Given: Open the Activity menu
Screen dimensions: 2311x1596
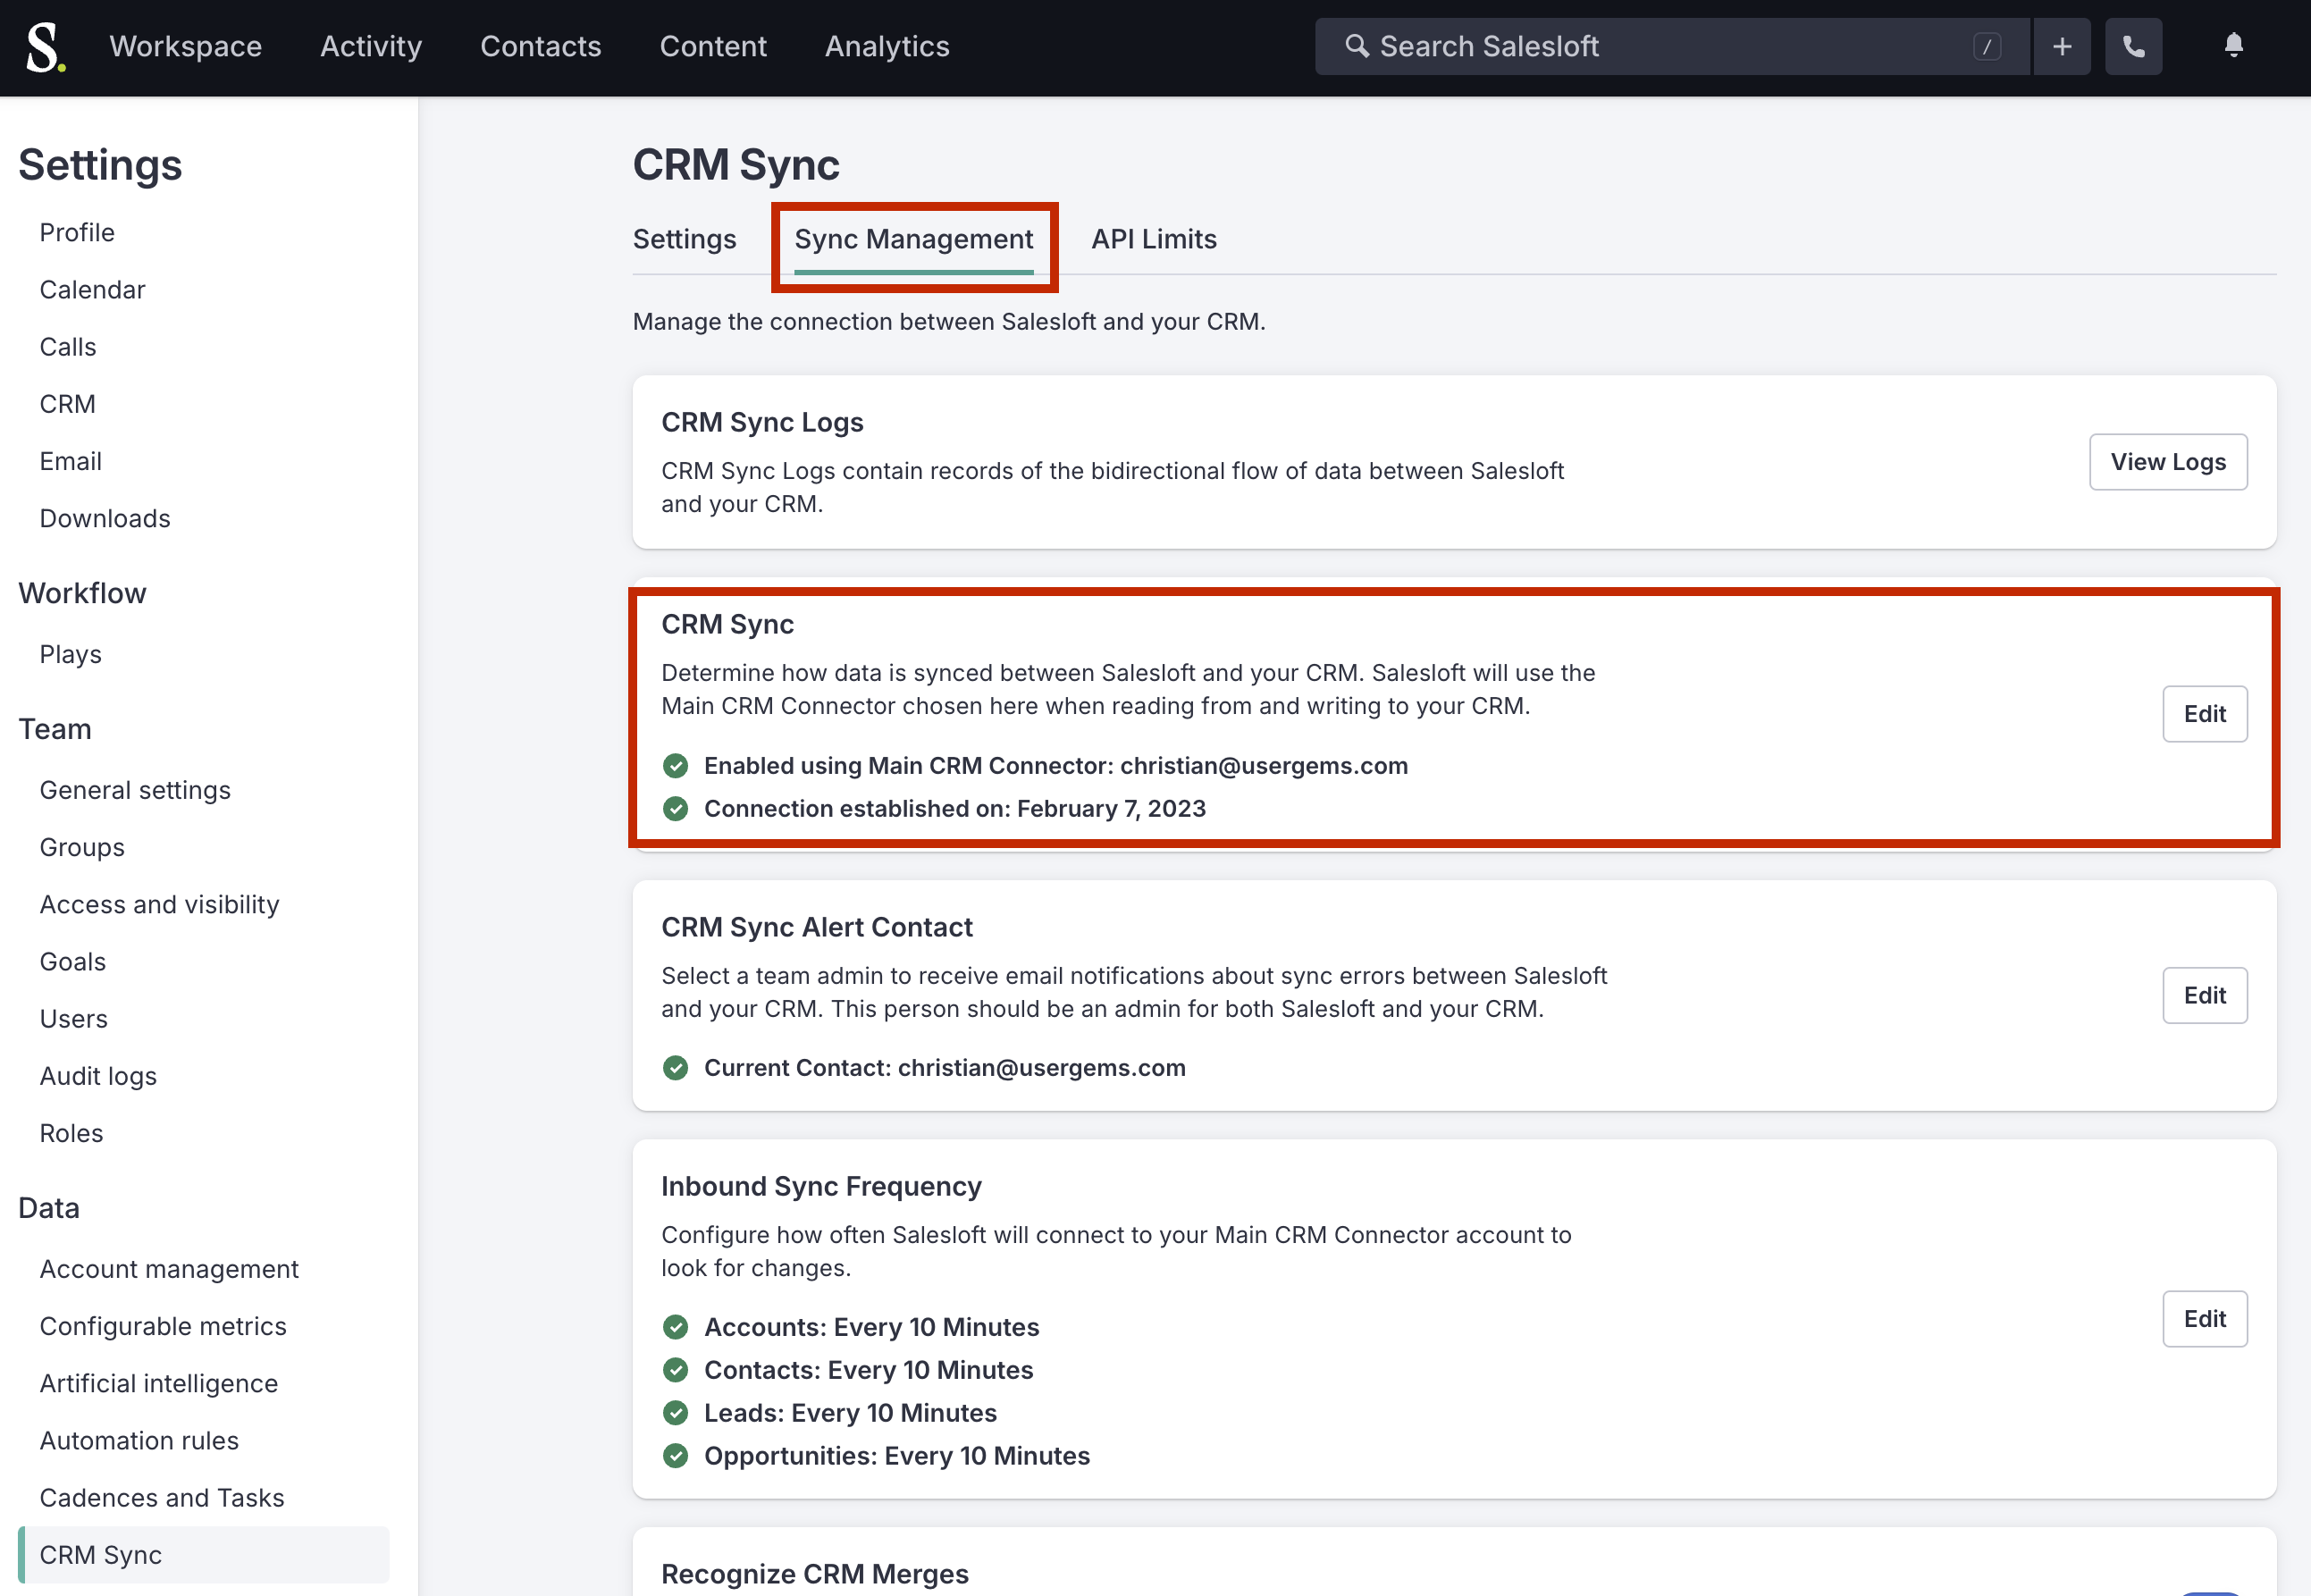Looking at the screenshot, I should click(371, 46).
